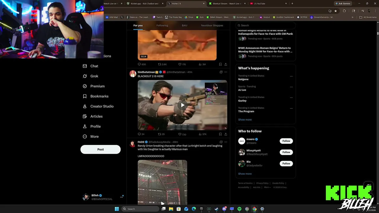Screen dimensions: 379x213
Task: Click the Windows taskbar Search box
Action: [140, 209]
